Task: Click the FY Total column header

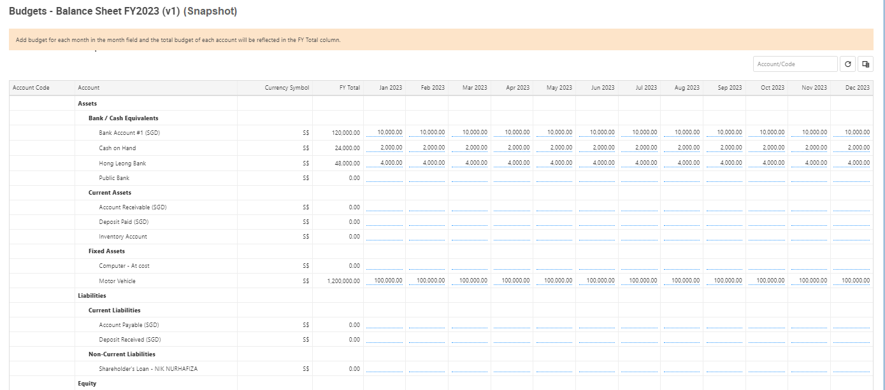Action: [x=350, y=88]
